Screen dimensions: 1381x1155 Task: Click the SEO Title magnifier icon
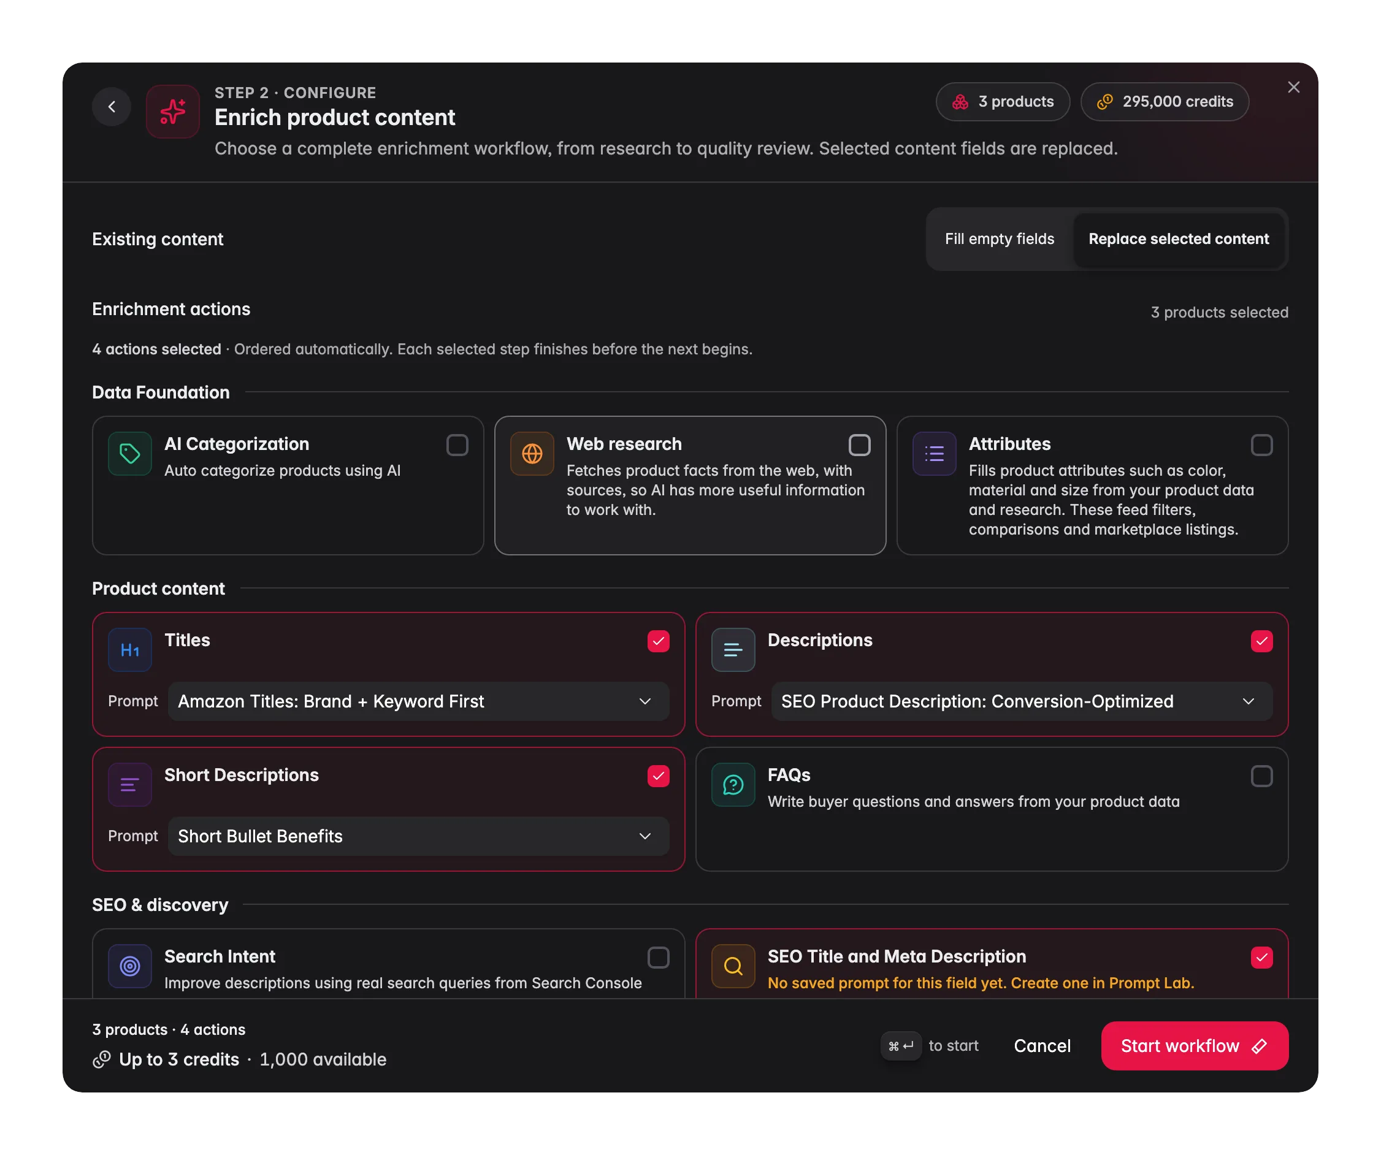point(733,966)
